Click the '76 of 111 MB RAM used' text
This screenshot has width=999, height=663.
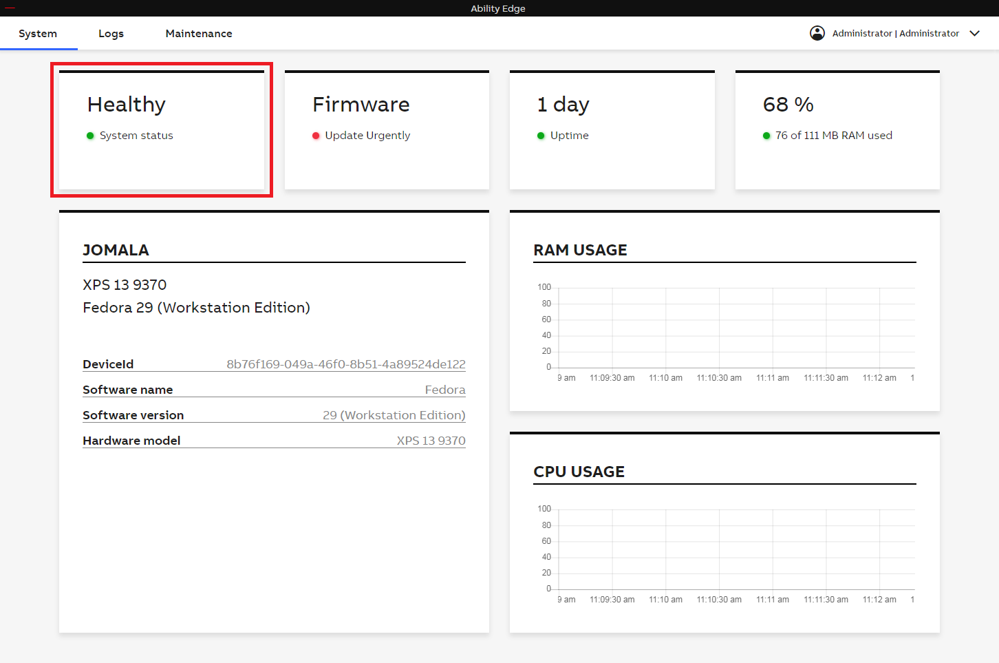pos(834,136)
